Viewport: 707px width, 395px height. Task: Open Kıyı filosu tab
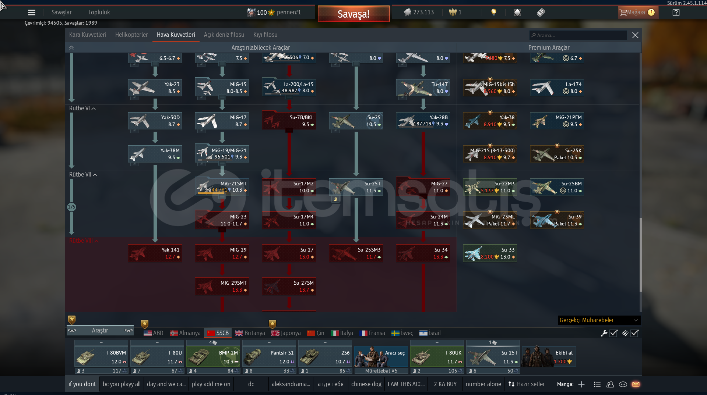pos(265,35)
